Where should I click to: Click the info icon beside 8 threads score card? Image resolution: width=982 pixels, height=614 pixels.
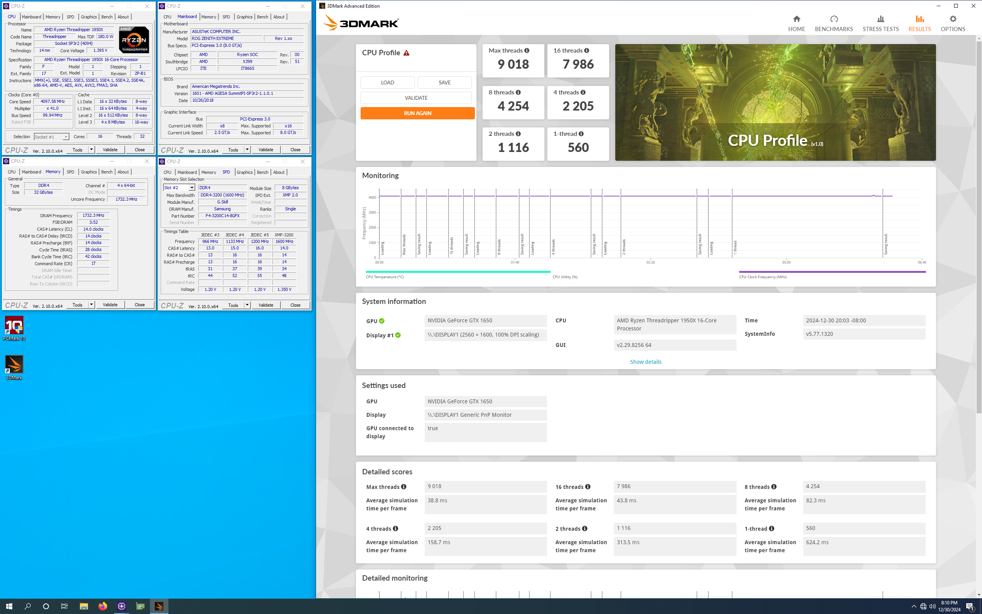click(518, 92)
